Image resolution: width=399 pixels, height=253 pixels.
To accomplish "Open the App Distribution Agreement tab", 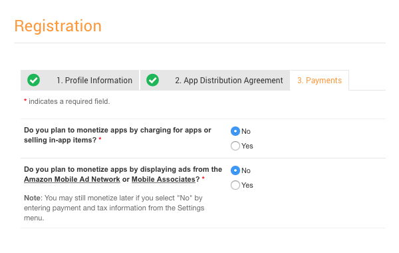I will 215,81.
